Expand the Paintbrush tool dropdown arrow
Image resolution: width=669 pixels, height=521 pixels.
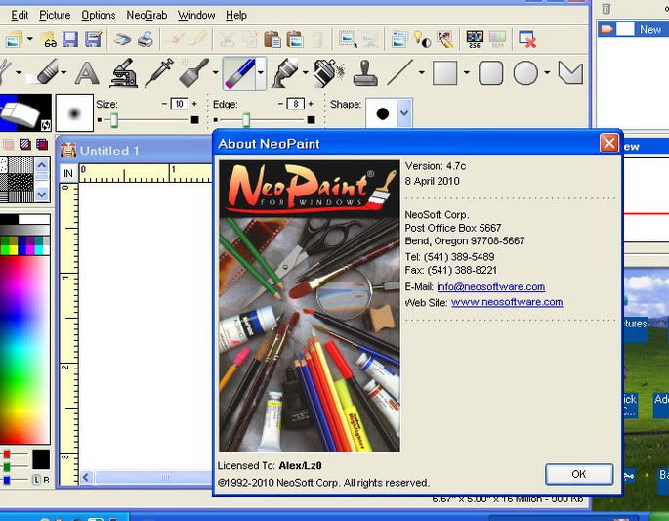(215, 73)
